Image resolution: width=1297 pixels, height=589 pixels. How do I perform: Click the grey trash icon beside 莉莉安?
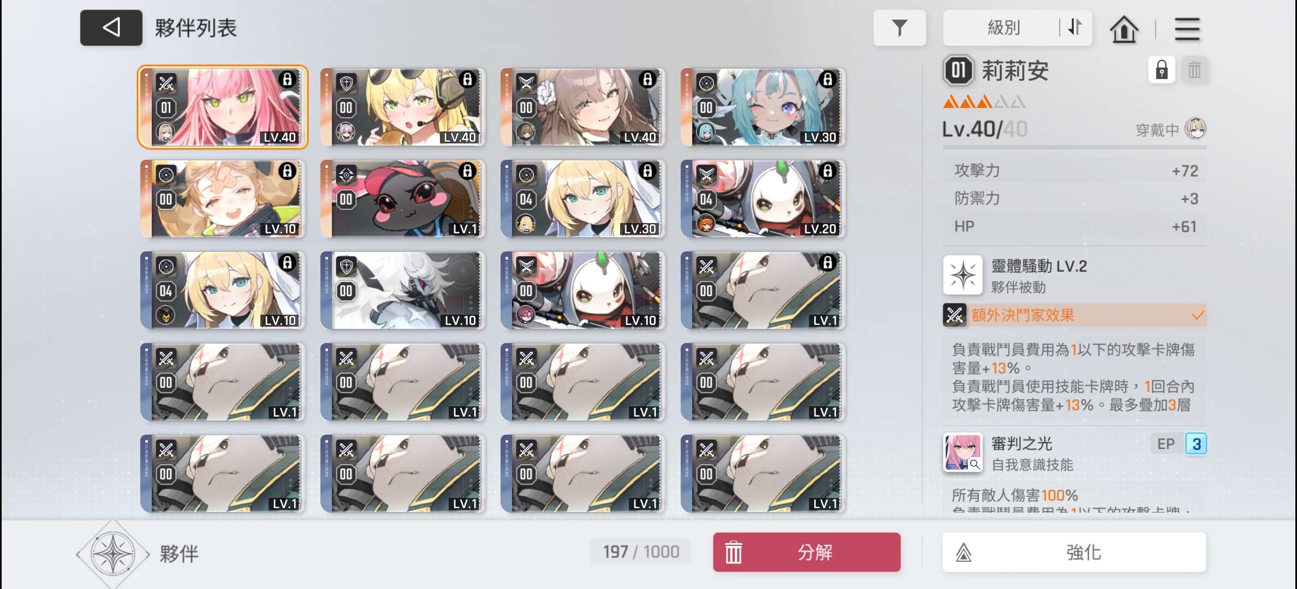pyautogui.click(x=1194, y=70)
